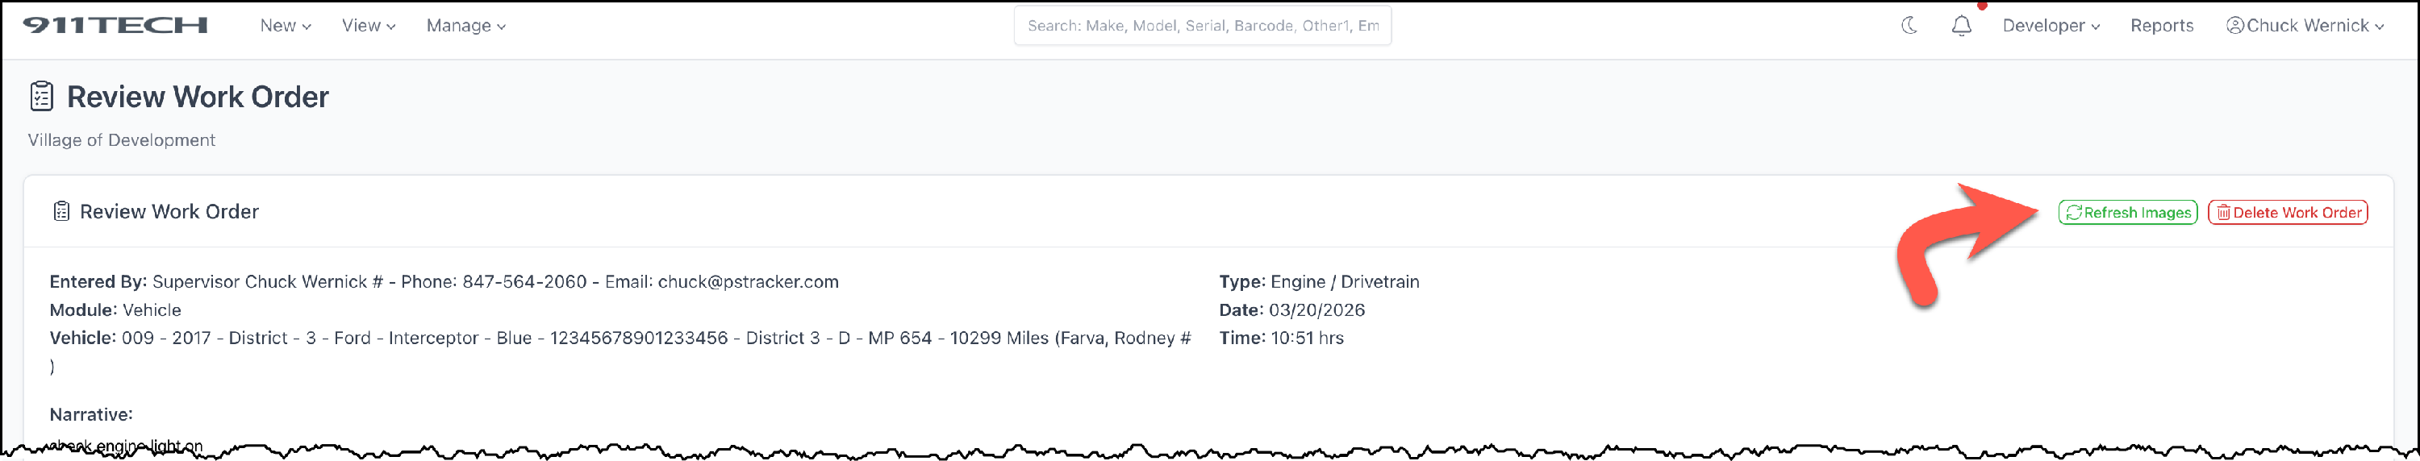The height and width of the screenshot is (461, 2420).
Task: Toggle dark mode with the moon icon
Action: click(1909, 25)
